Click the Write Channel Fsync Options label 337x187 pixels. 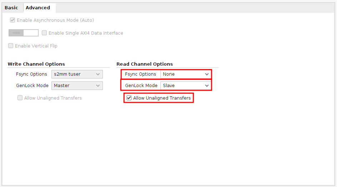coord(31,74)
